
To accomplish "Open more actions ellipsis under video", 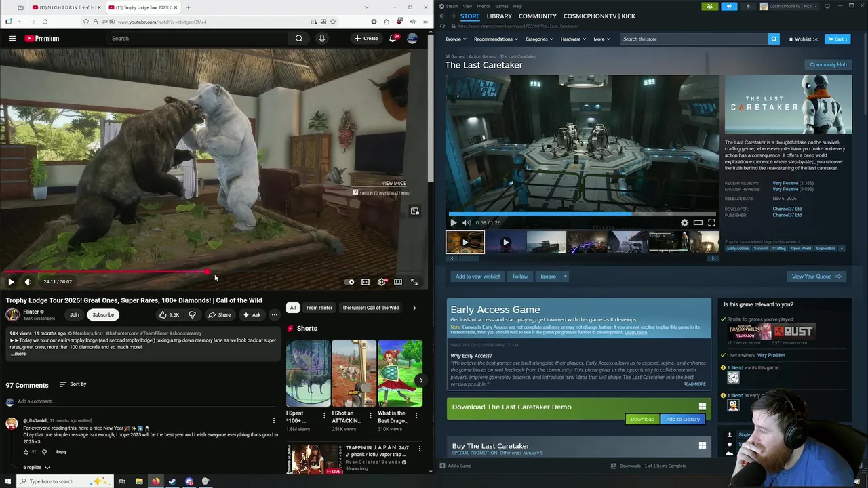I will tap(274, 314).
